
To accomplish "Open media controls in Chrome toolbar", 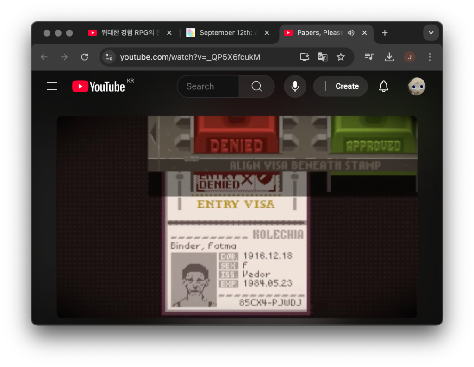I will coord(369,57).
